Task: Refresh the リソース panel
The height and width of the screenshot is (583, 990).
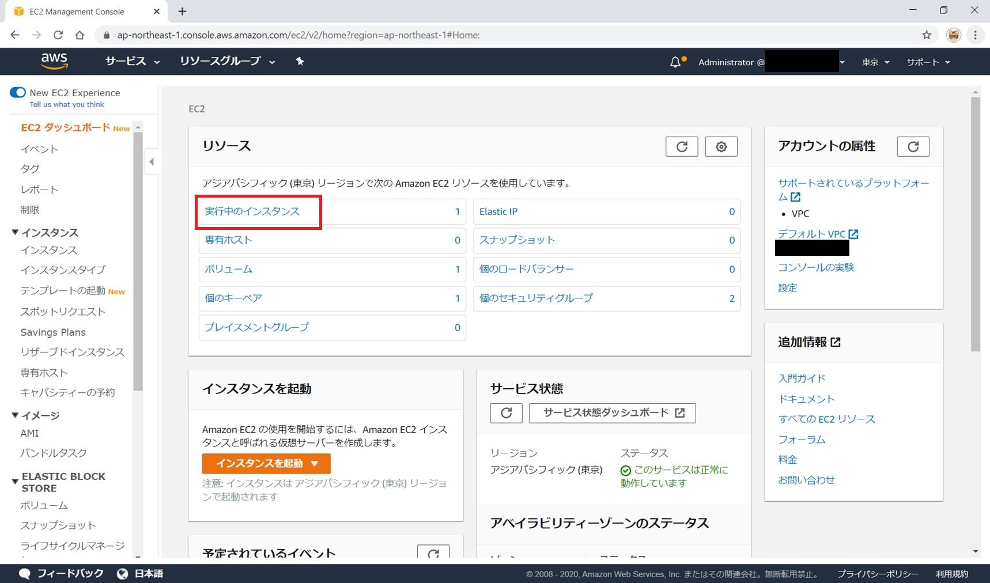Action: coord(682,146)
